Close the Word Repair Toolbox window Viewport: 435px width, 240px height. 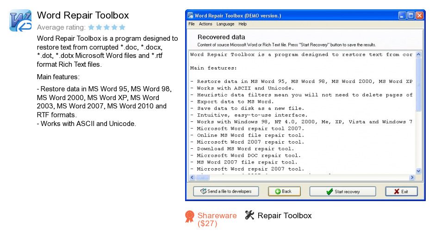point(419,16)
